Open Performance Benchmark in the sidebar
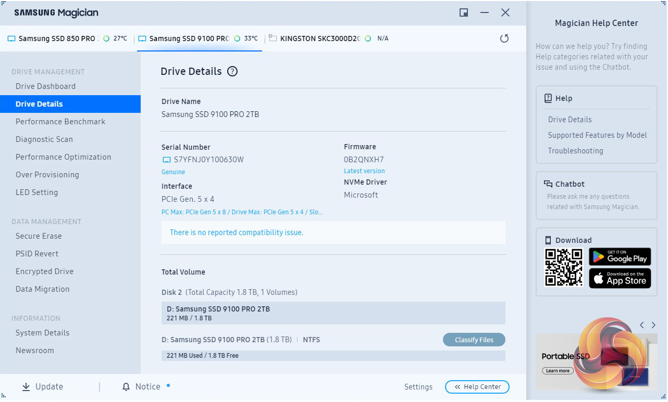 pos(60,122)
